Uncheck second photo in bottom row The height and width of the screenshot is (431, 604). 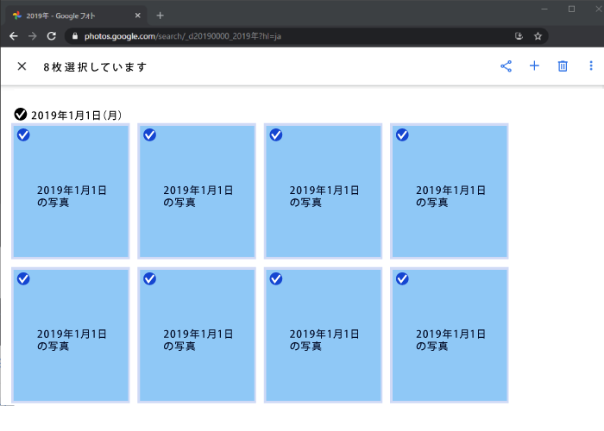coord(150,278)
